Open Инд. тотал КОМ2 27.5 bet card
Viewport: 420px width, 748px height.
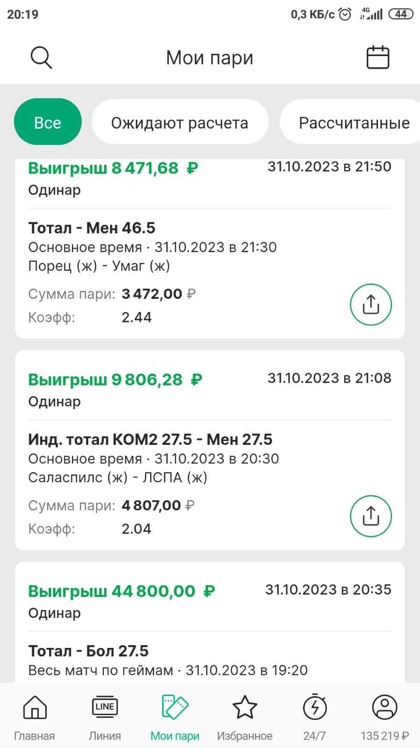pos(150,439)
